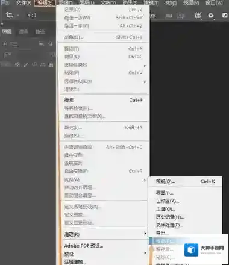Open the 文件(F) menu

(x=24, y=3)
